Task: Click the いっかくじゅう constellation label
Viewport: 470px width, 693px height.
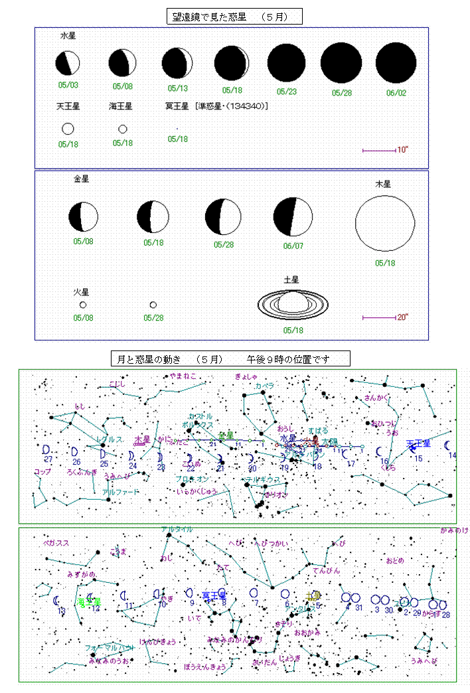Action: pos(196,491)
